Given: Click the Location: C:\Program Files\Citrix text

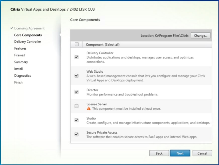Looking at the screenshot, I should (164, 36).
